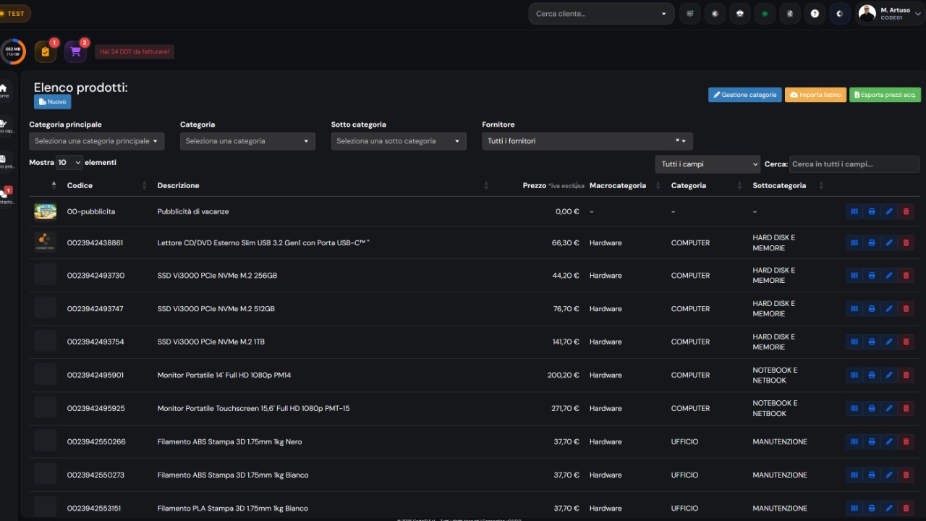The width and height of the screenshot is (926, 521).
Task: Open the chat message icon in top bar
Action: [x=690, y=14]
